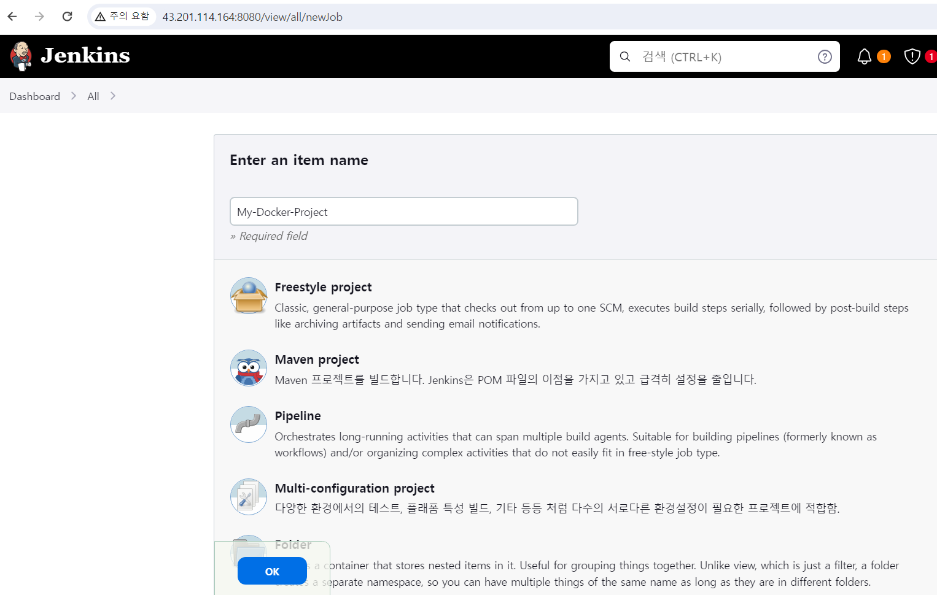937x595 pixels.
Task: Click the security warning icon in address bar
Action: pyautogui.click(x=100, y=17)
